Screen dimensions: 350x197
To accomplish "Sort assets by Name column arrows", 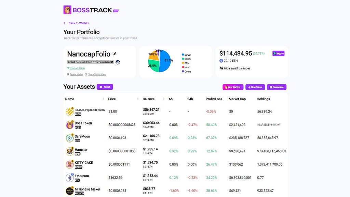I will (103, 99).
